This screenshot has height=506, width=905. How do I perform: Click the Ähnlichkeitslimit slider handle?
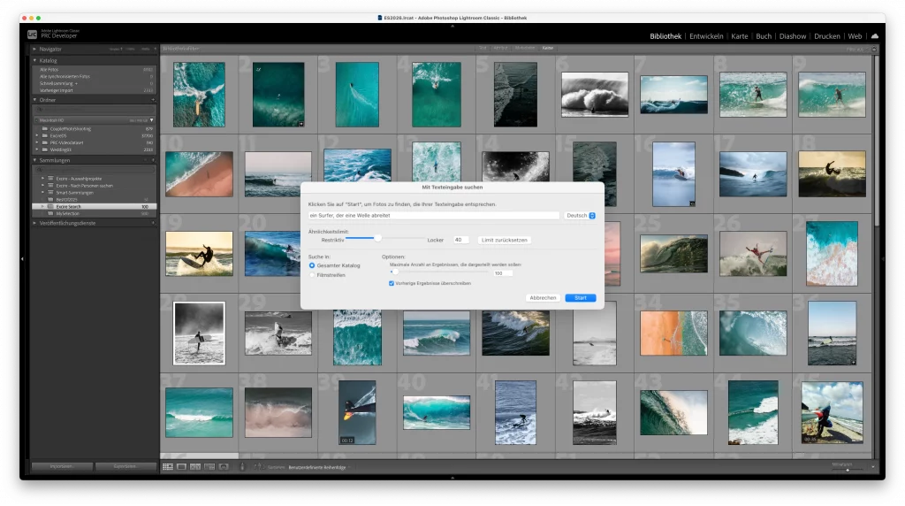click(x=378, y=238)
